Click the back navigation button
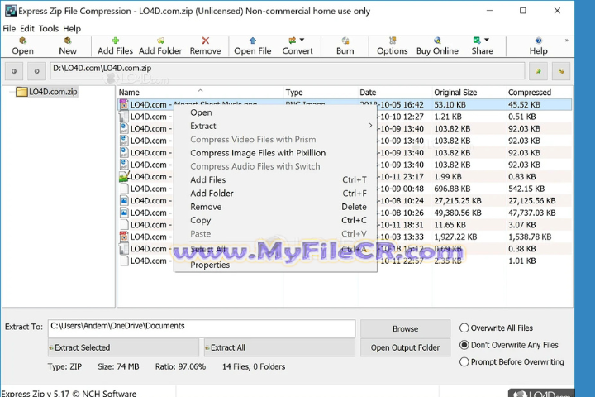The image size is (595, 397). [14, 71]
